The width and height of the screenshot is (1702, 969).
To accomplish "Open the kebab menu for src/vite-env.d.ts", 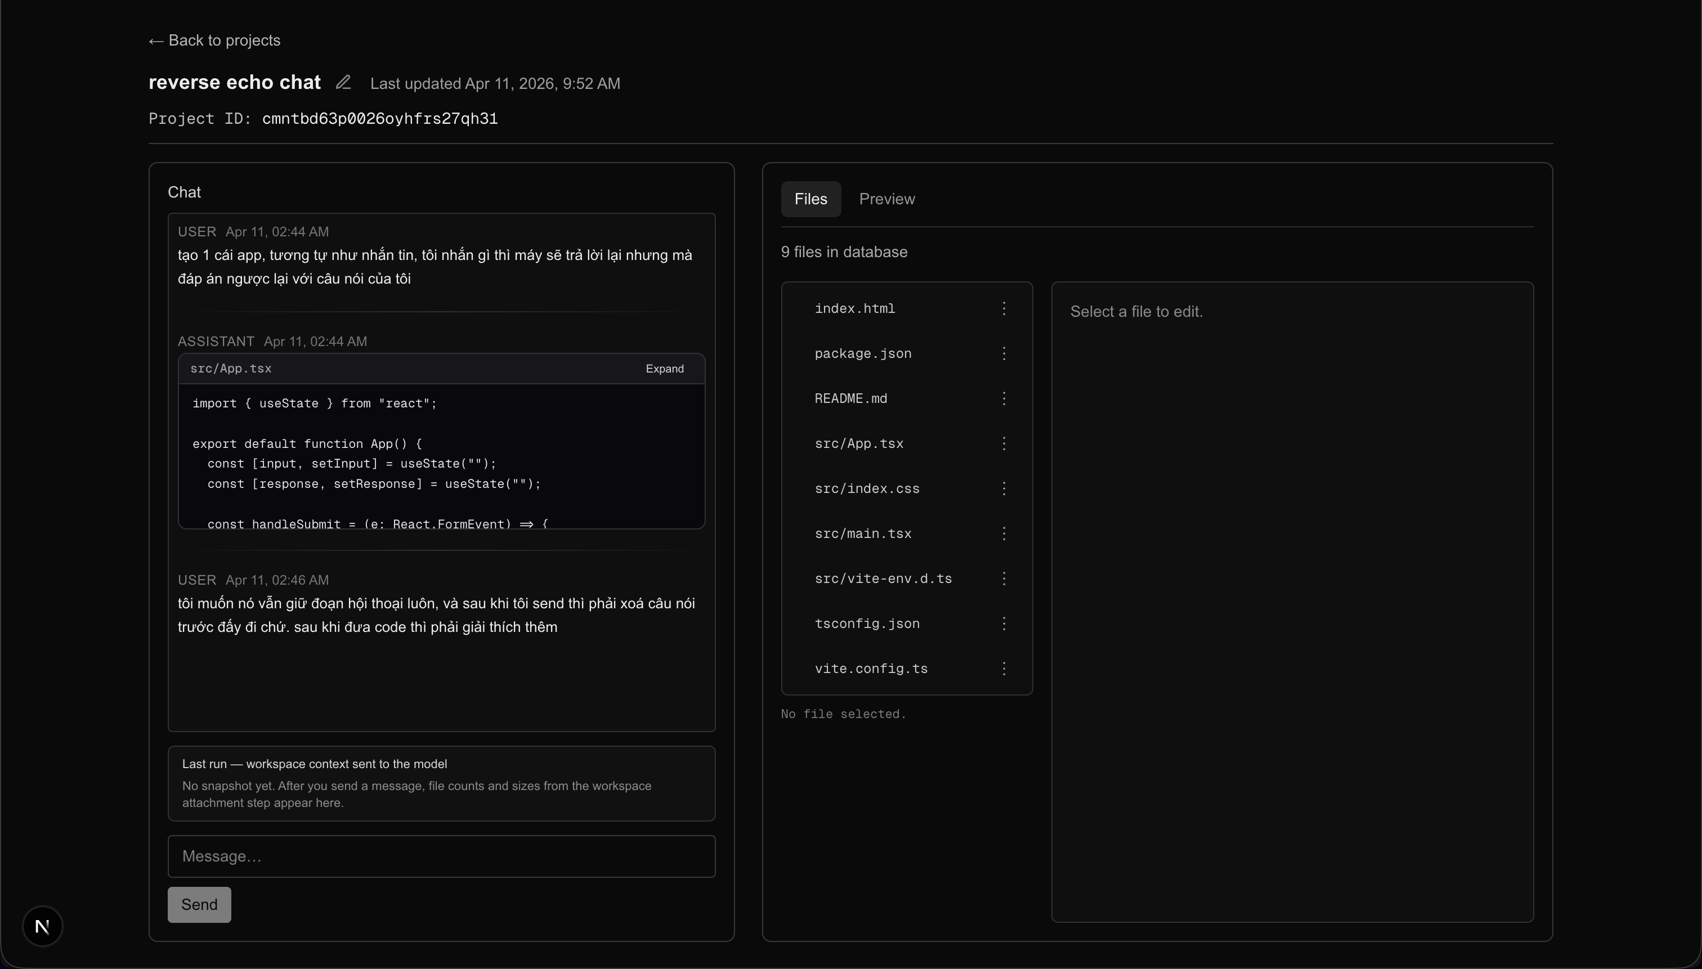I will [1004, 578].
